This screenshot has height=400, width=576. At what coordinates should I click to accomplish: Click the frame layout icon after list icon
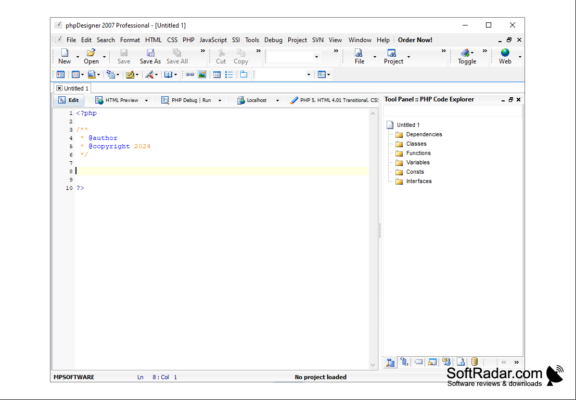pyautogui.click(x=244, y=74)
